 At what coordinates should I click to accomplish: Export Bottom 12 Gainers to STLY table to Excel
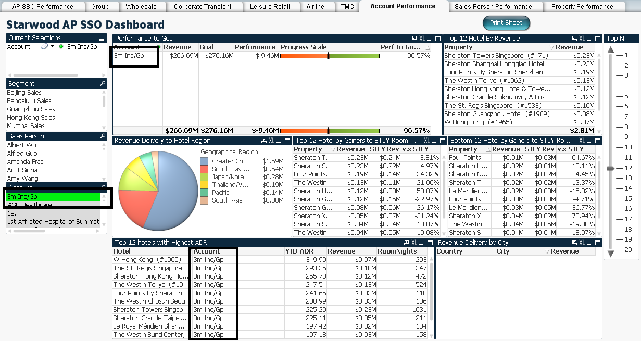click(582, 141)
